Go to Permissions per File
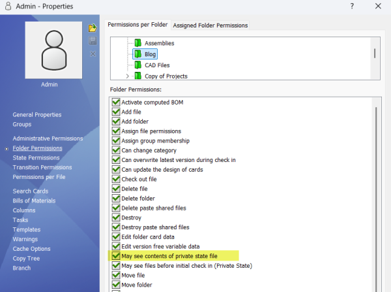Image resolution: width=391 pixels, height=292 pixels. (39, 177)
